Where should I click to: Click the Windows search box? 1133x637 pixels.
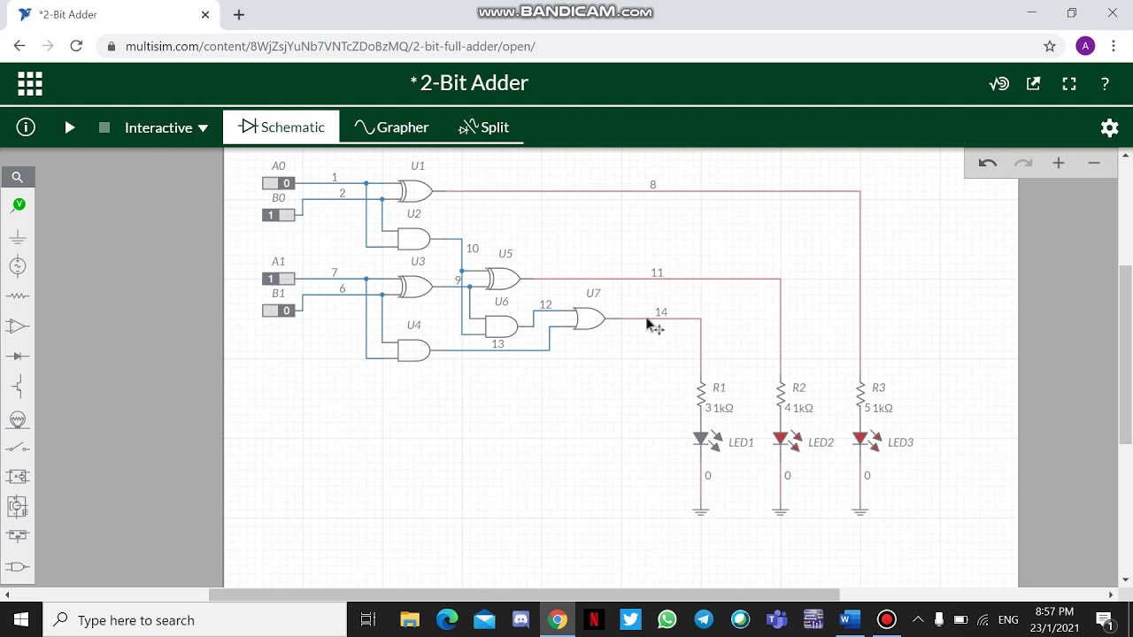coord(195,620)
